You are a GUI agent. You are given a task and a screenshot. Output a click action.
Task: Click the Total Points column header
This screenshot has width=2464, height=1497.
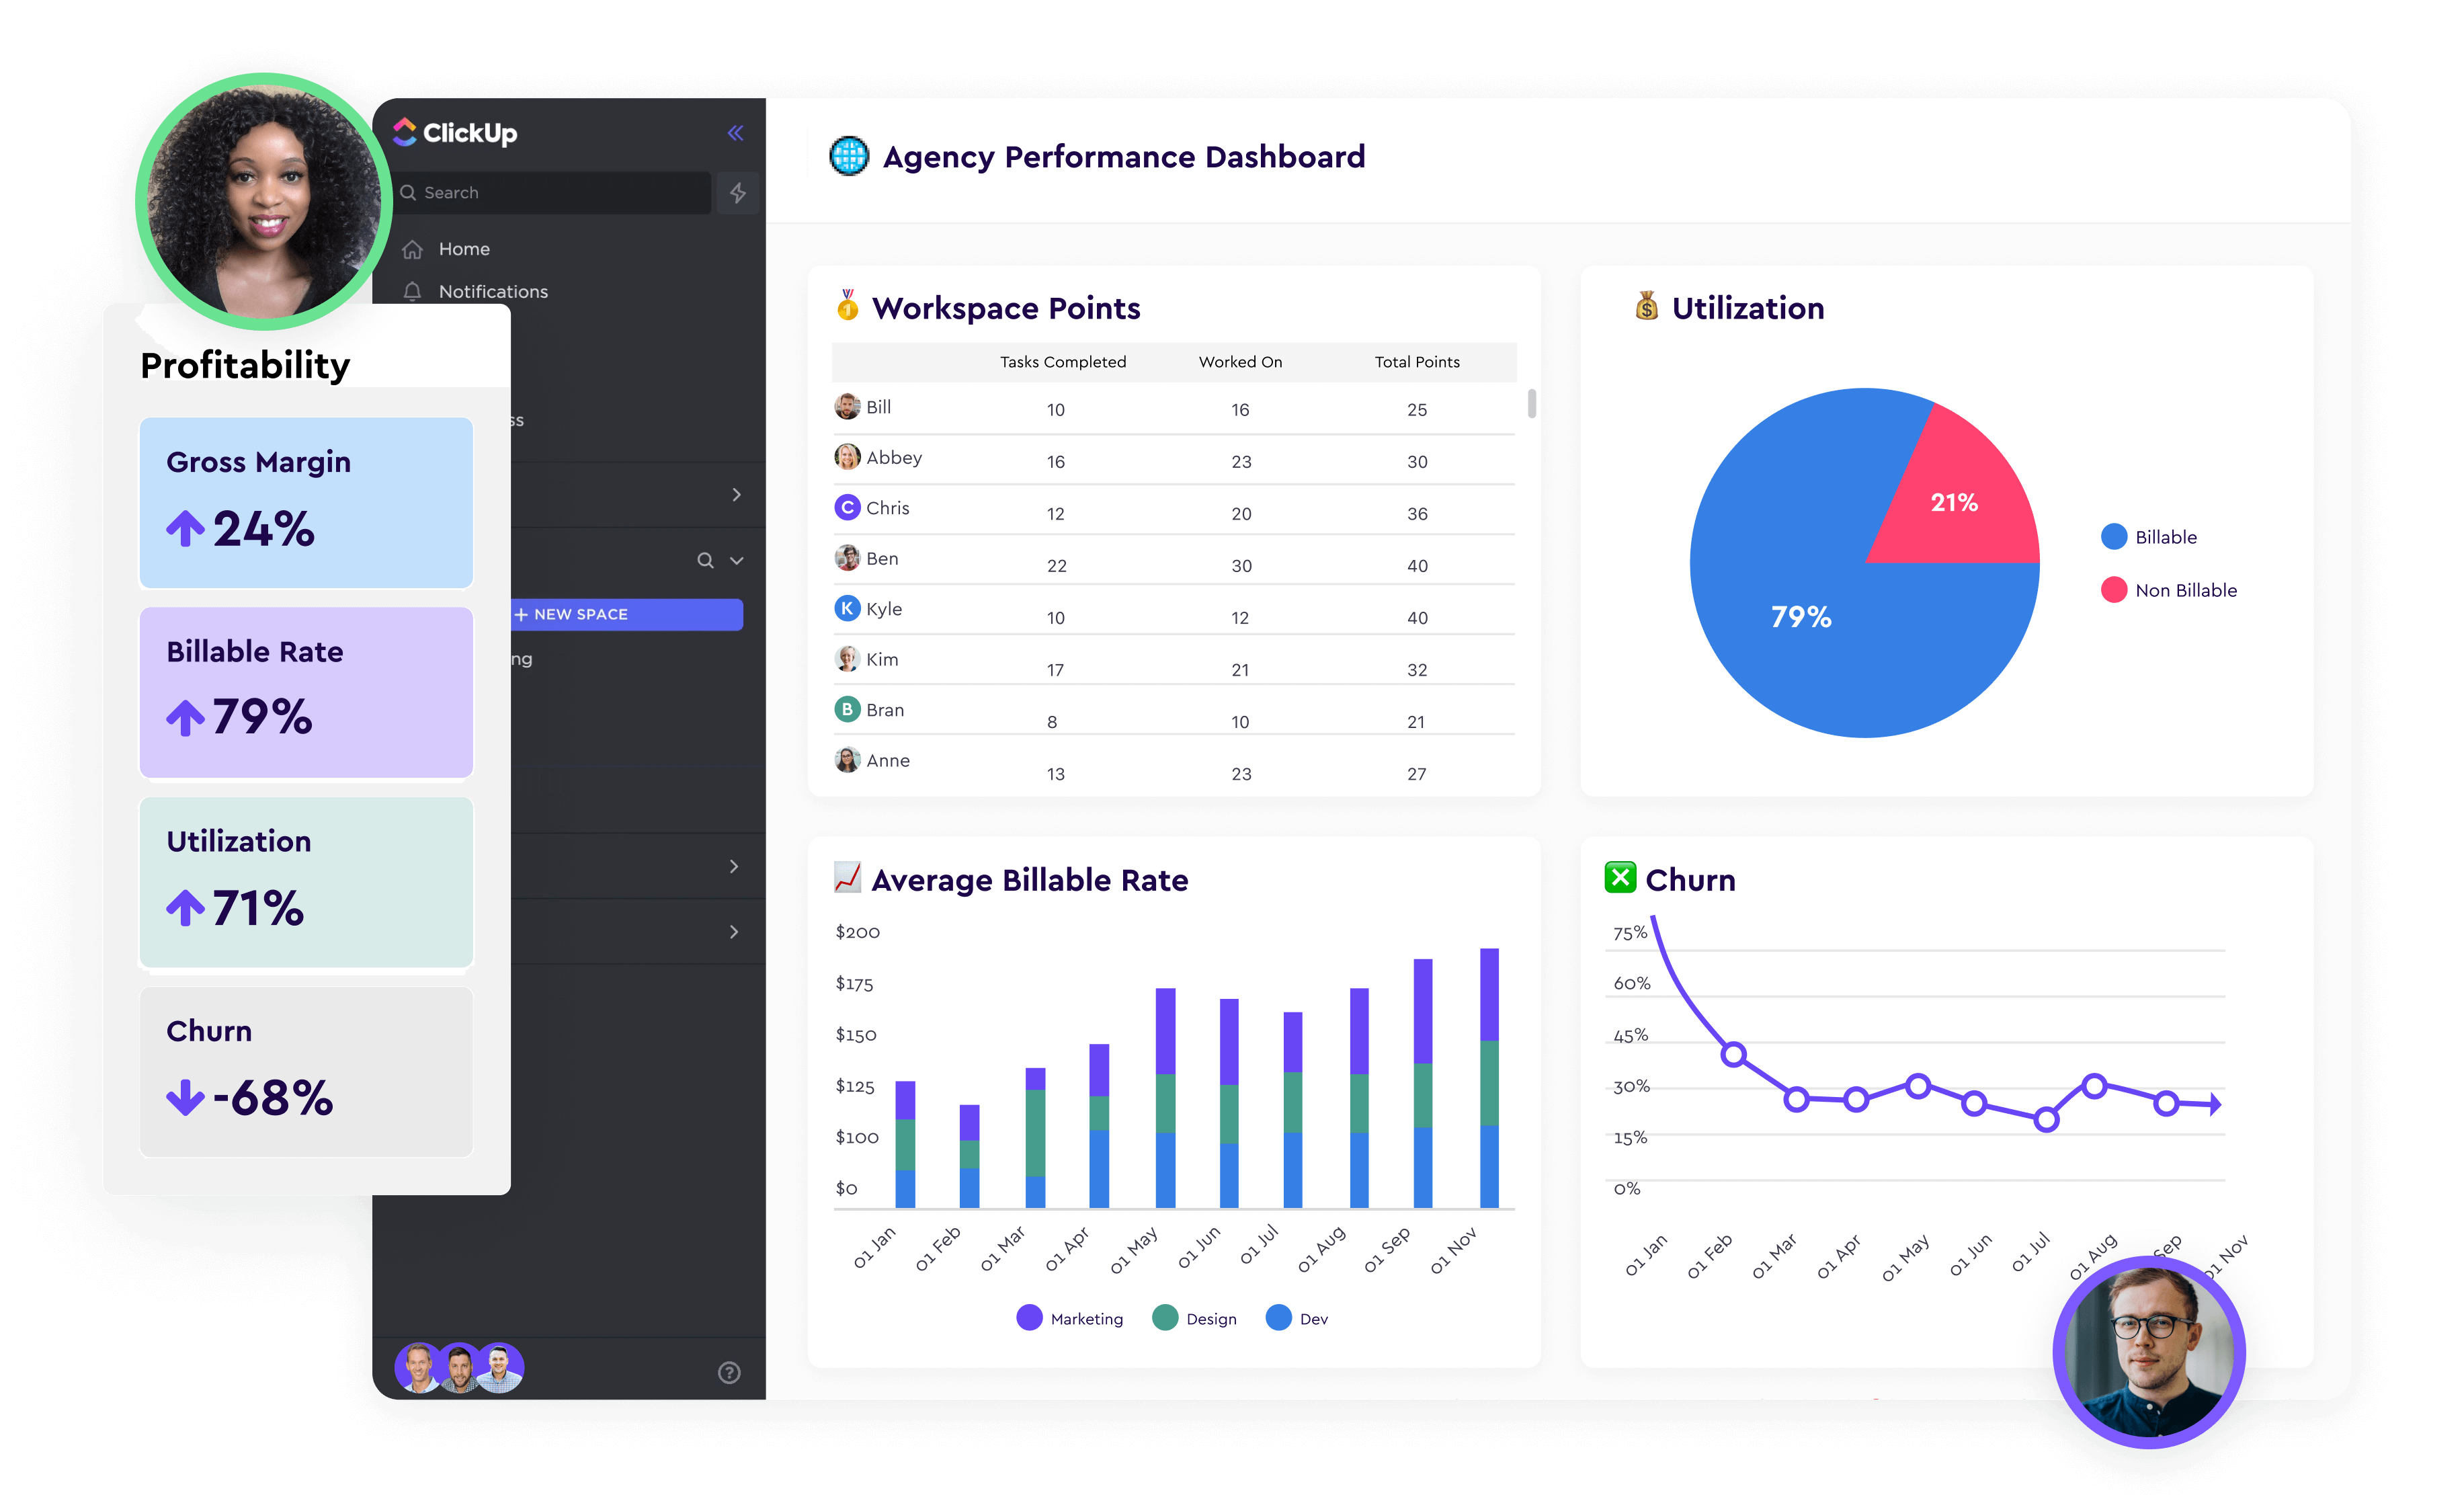coord(1417,362)
